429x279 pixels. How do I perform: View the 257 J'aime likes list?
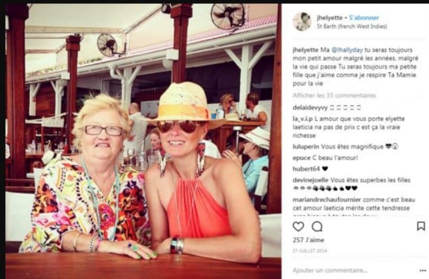pos(309,240)
